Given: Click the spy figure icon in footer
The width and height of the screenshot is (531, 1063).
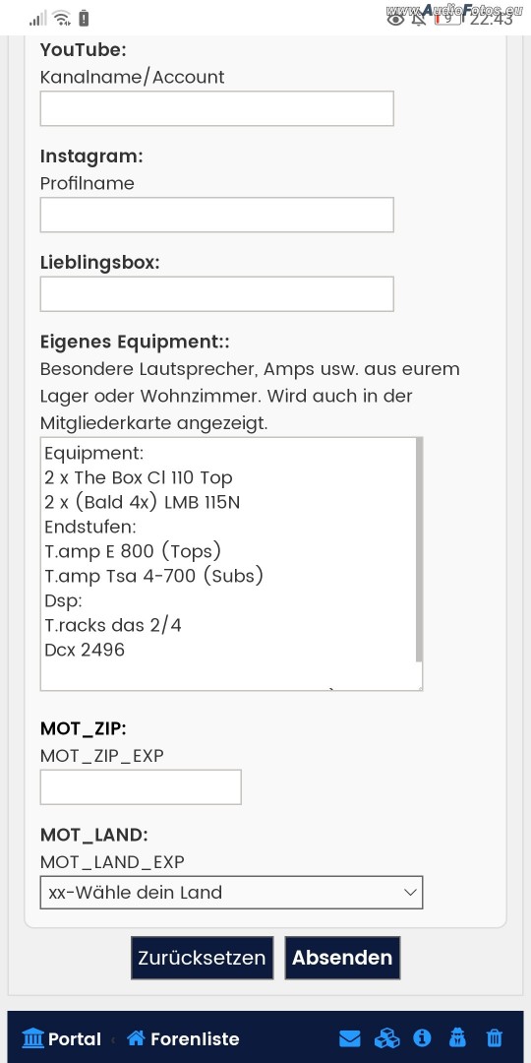Looking at the screenshot, I should (458, 1037).
